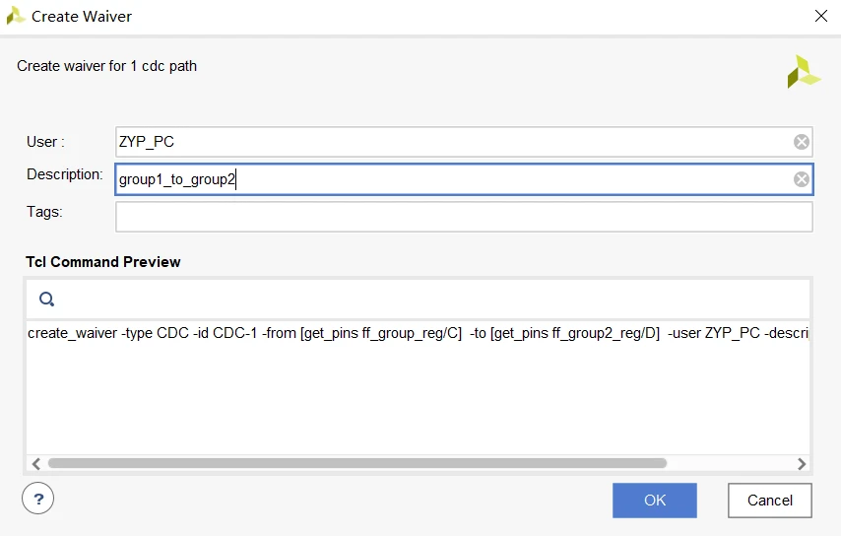This screenshot has width=841, height=536.
Task: Click the search box beside the magnifier icon
Action: click(x=423, y=299)
